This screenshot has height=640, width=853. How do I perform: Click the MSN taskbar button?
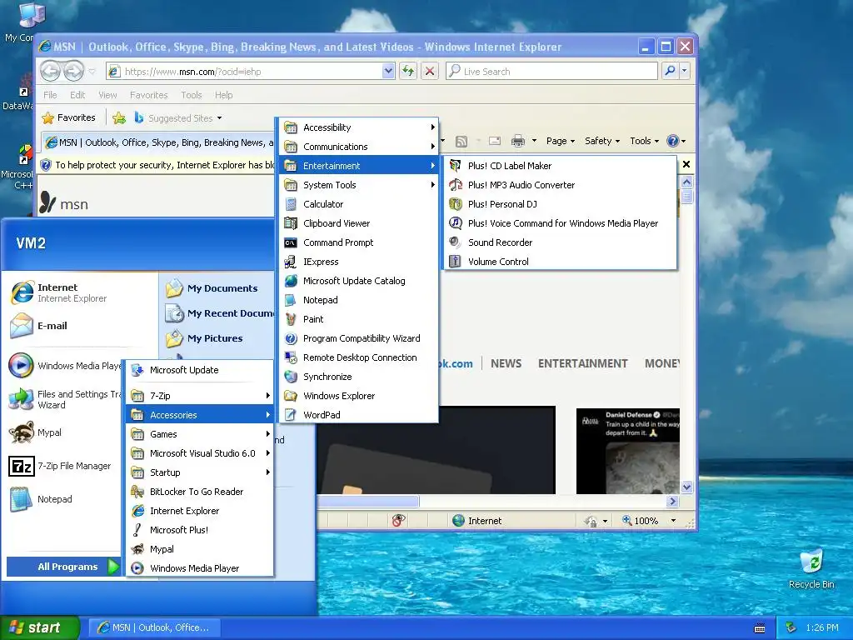pos(154,627)
